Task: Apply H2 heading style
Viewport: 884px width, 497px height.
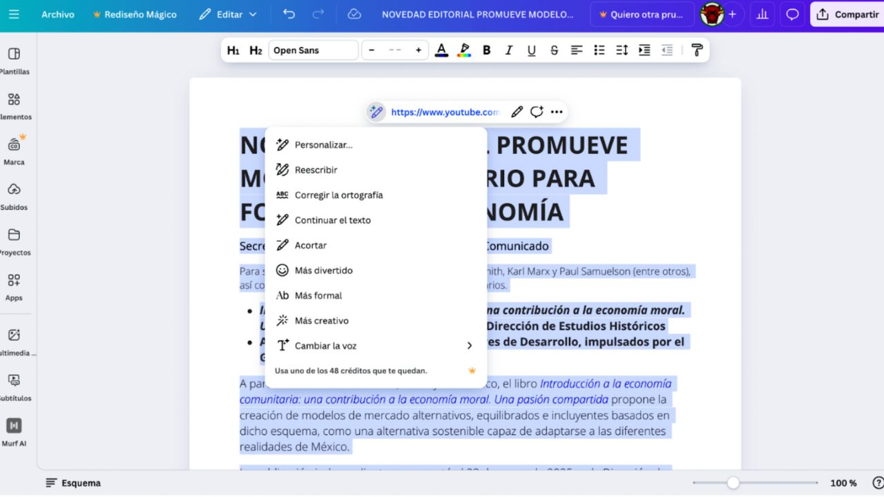Action: coord(256,50)
